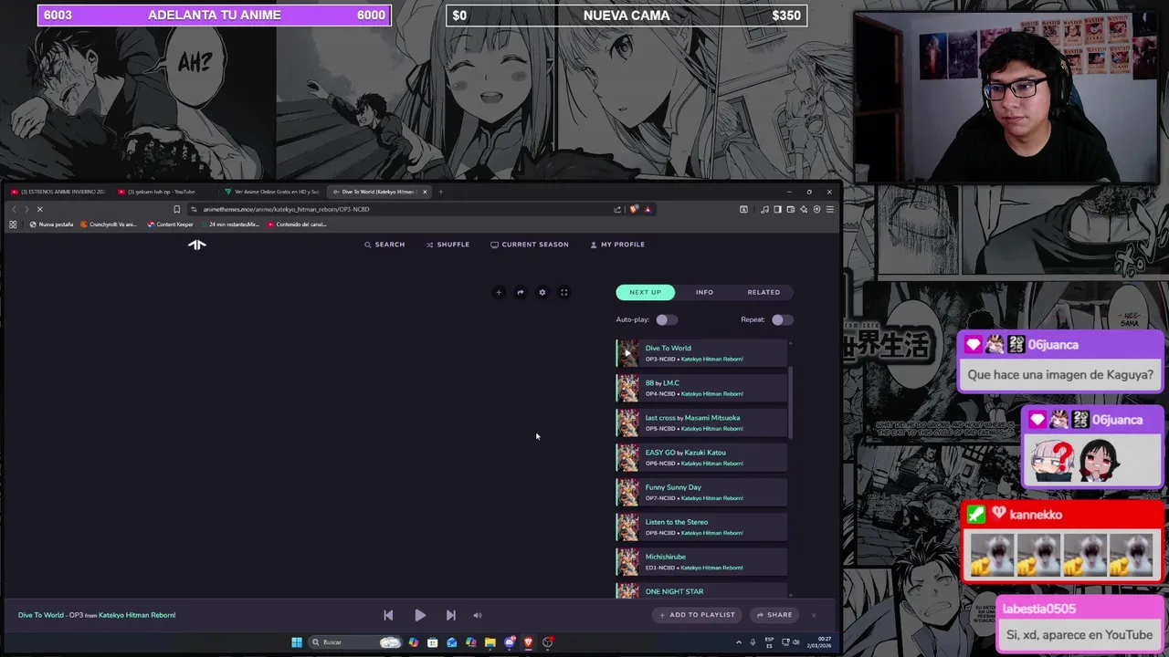This screenshot has width=1169, height=657.
Task: Click the share page icon in address bar
Action: pos(617,209)
